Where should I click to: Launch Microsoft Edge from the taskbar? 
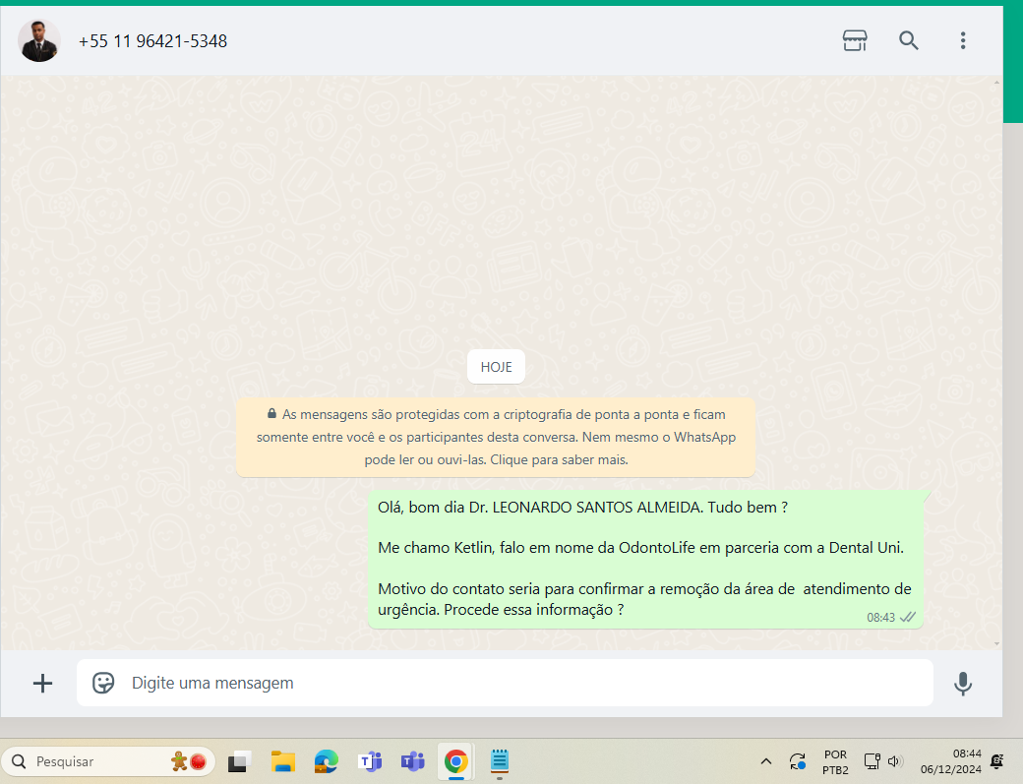pyautogui.click(x=327, y=761)
